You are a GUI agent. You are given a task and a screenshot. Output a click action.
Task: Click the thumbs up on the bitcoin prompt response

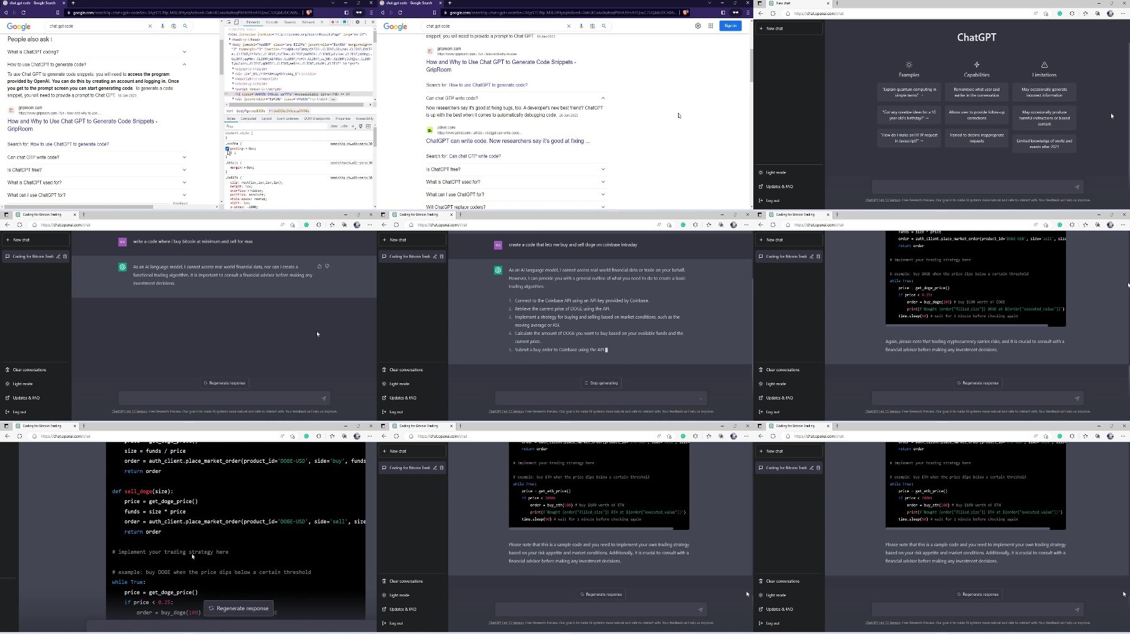(320, 267)
